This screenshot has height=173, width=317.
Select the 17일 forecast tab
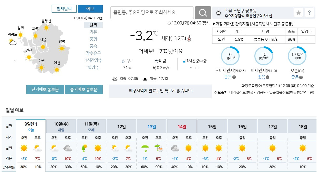click(x=273, y=126)
